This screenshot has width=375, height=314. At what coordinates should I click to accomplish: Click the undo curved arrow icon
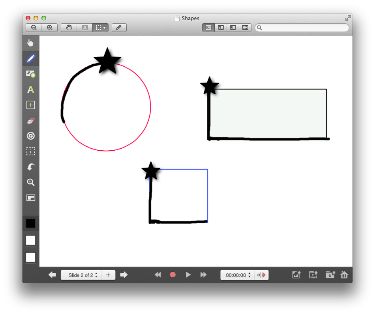pos(30,167)
